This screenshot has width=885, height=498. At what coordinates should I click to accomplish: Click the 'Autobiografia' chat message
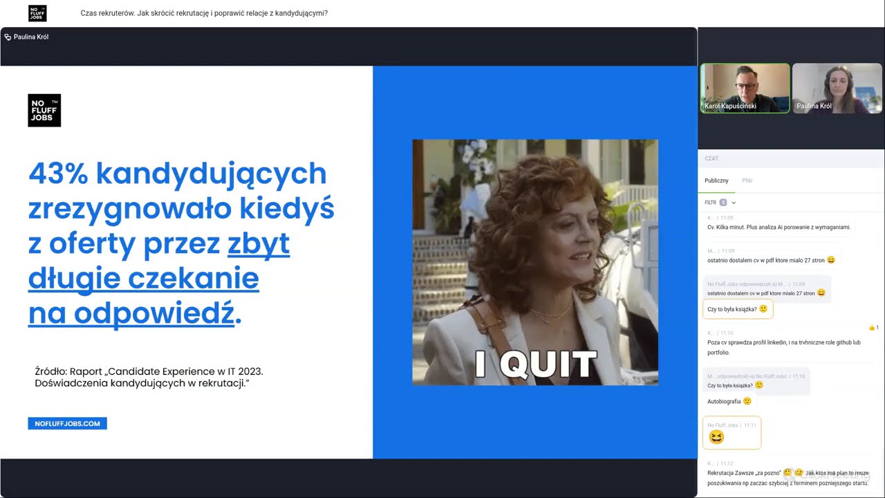[x=729, y=401]
